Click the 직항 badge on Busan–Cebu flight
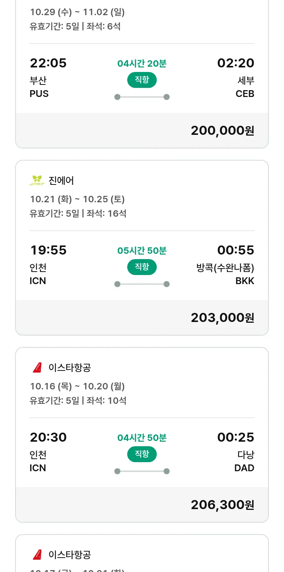This screenshot has height=572, width=284. point(142,80)
